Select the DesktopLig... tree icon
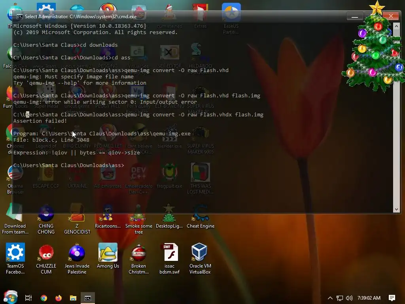This screenshot has height=304, width=405. coord(169,217)
